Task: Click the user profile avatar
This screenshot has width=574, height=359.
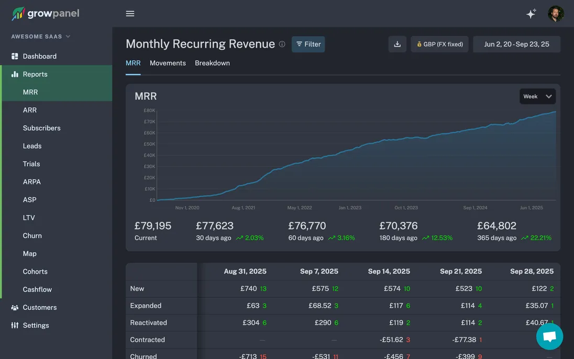Action: pyautogui.click(x=556, y=14)
